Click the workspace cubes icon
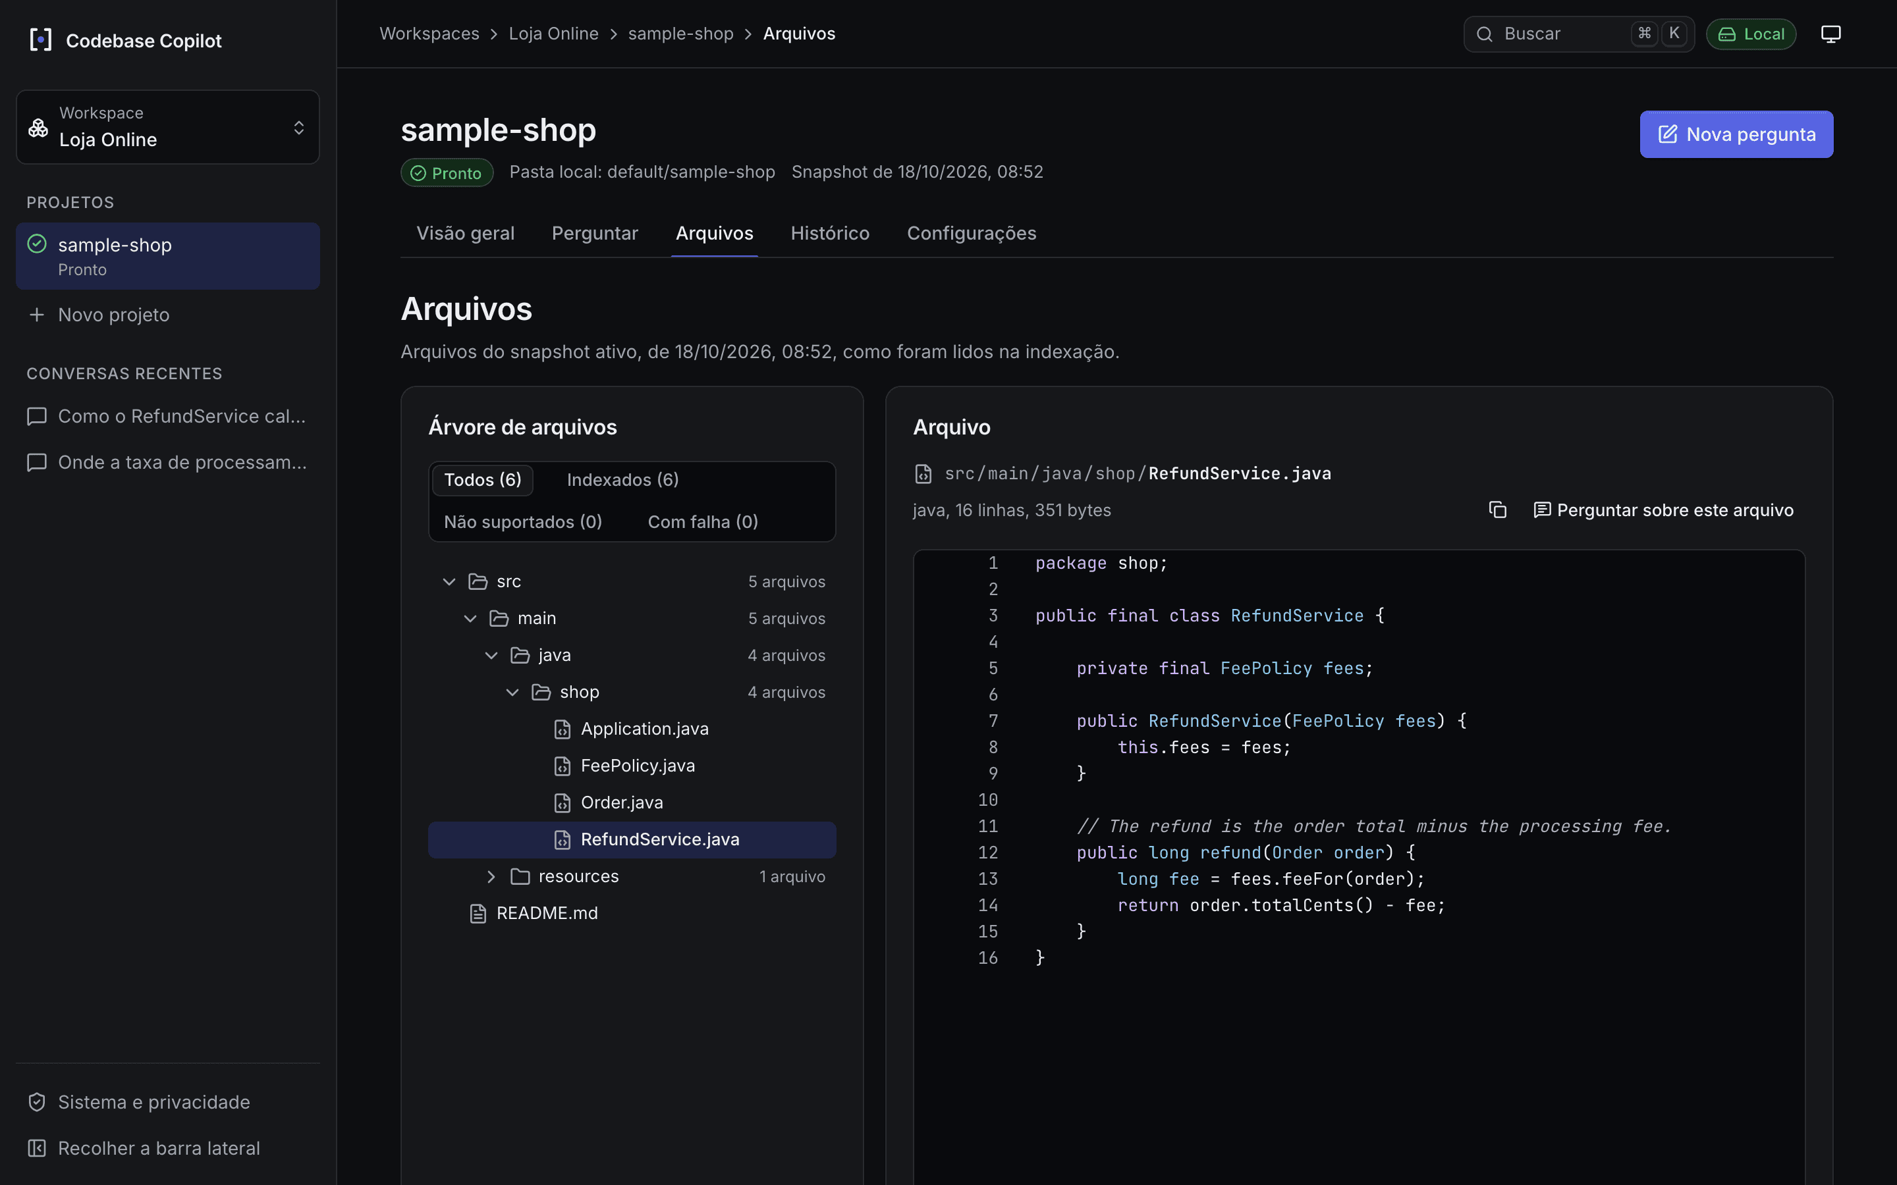 pos(38,127)
